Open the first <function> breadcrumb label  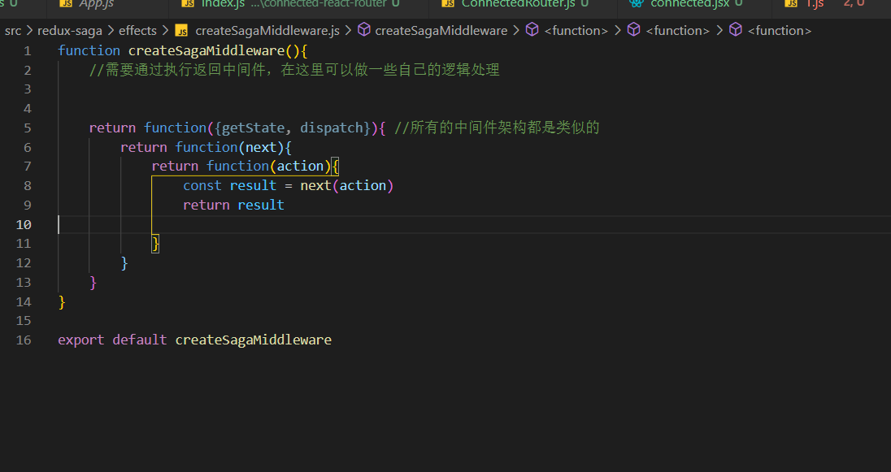click(x=576, y=30)
